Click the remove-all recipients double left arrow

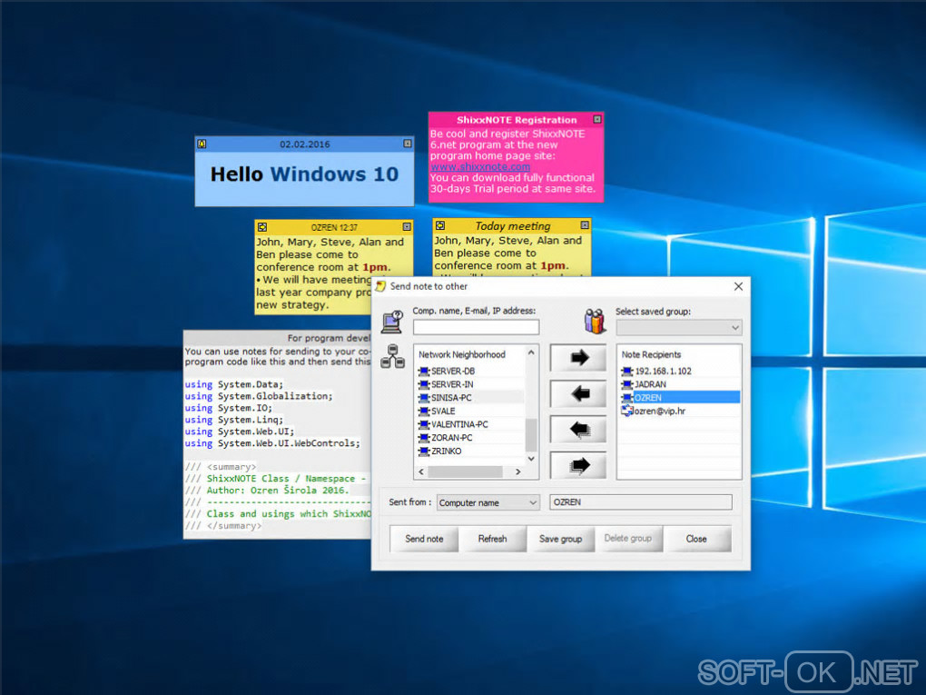(578, 430)
